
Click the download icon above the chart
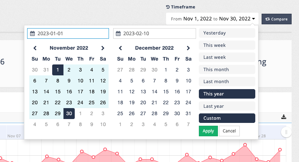click(x=283, y=117)
